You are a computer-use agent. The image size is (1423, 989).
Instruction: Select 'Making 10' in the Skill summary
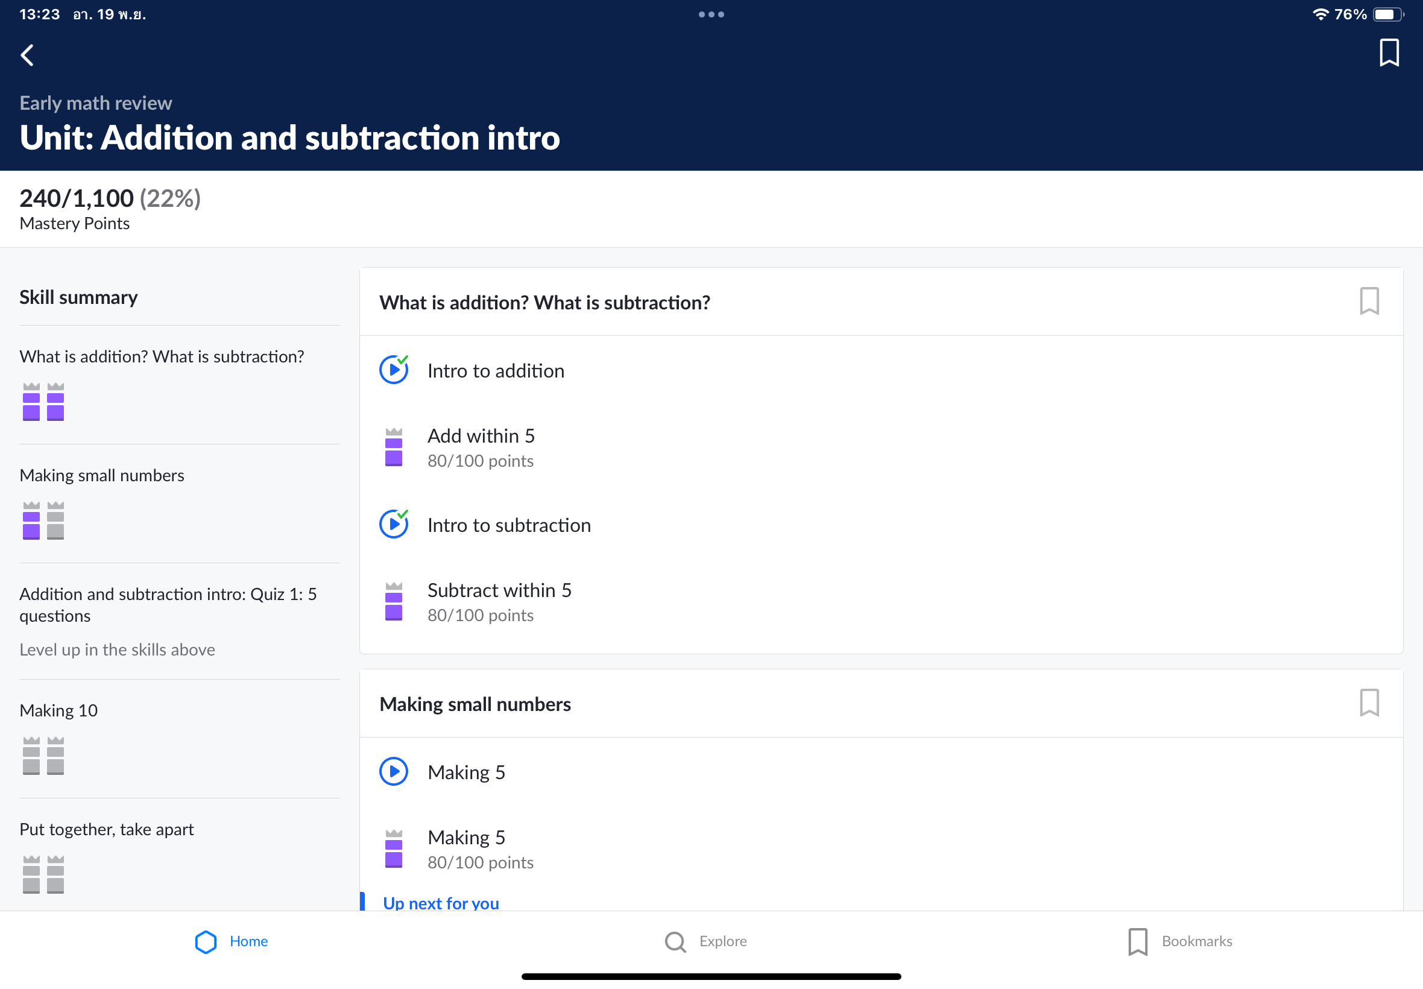[59, 710]
